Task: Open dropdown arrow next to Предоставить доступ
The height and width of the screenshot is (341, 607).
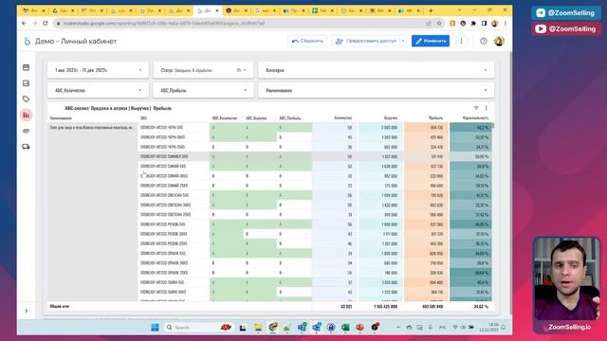Action: click(402, 41)
